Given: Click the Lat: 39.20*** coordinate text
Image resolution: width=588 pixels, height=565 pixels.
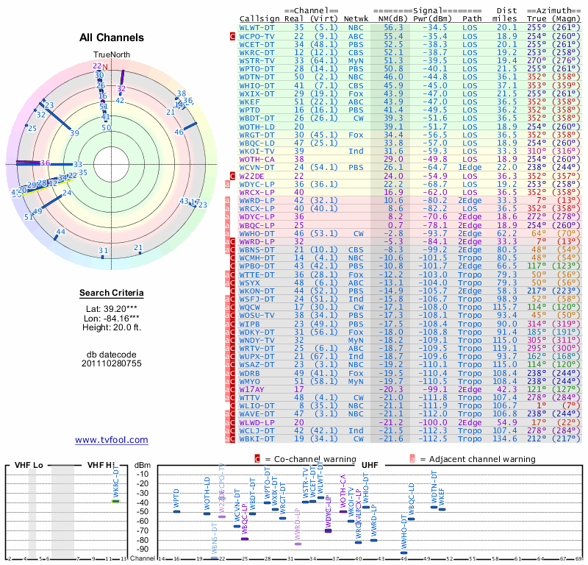Looking at the screenshot, I should coord(112,309).
